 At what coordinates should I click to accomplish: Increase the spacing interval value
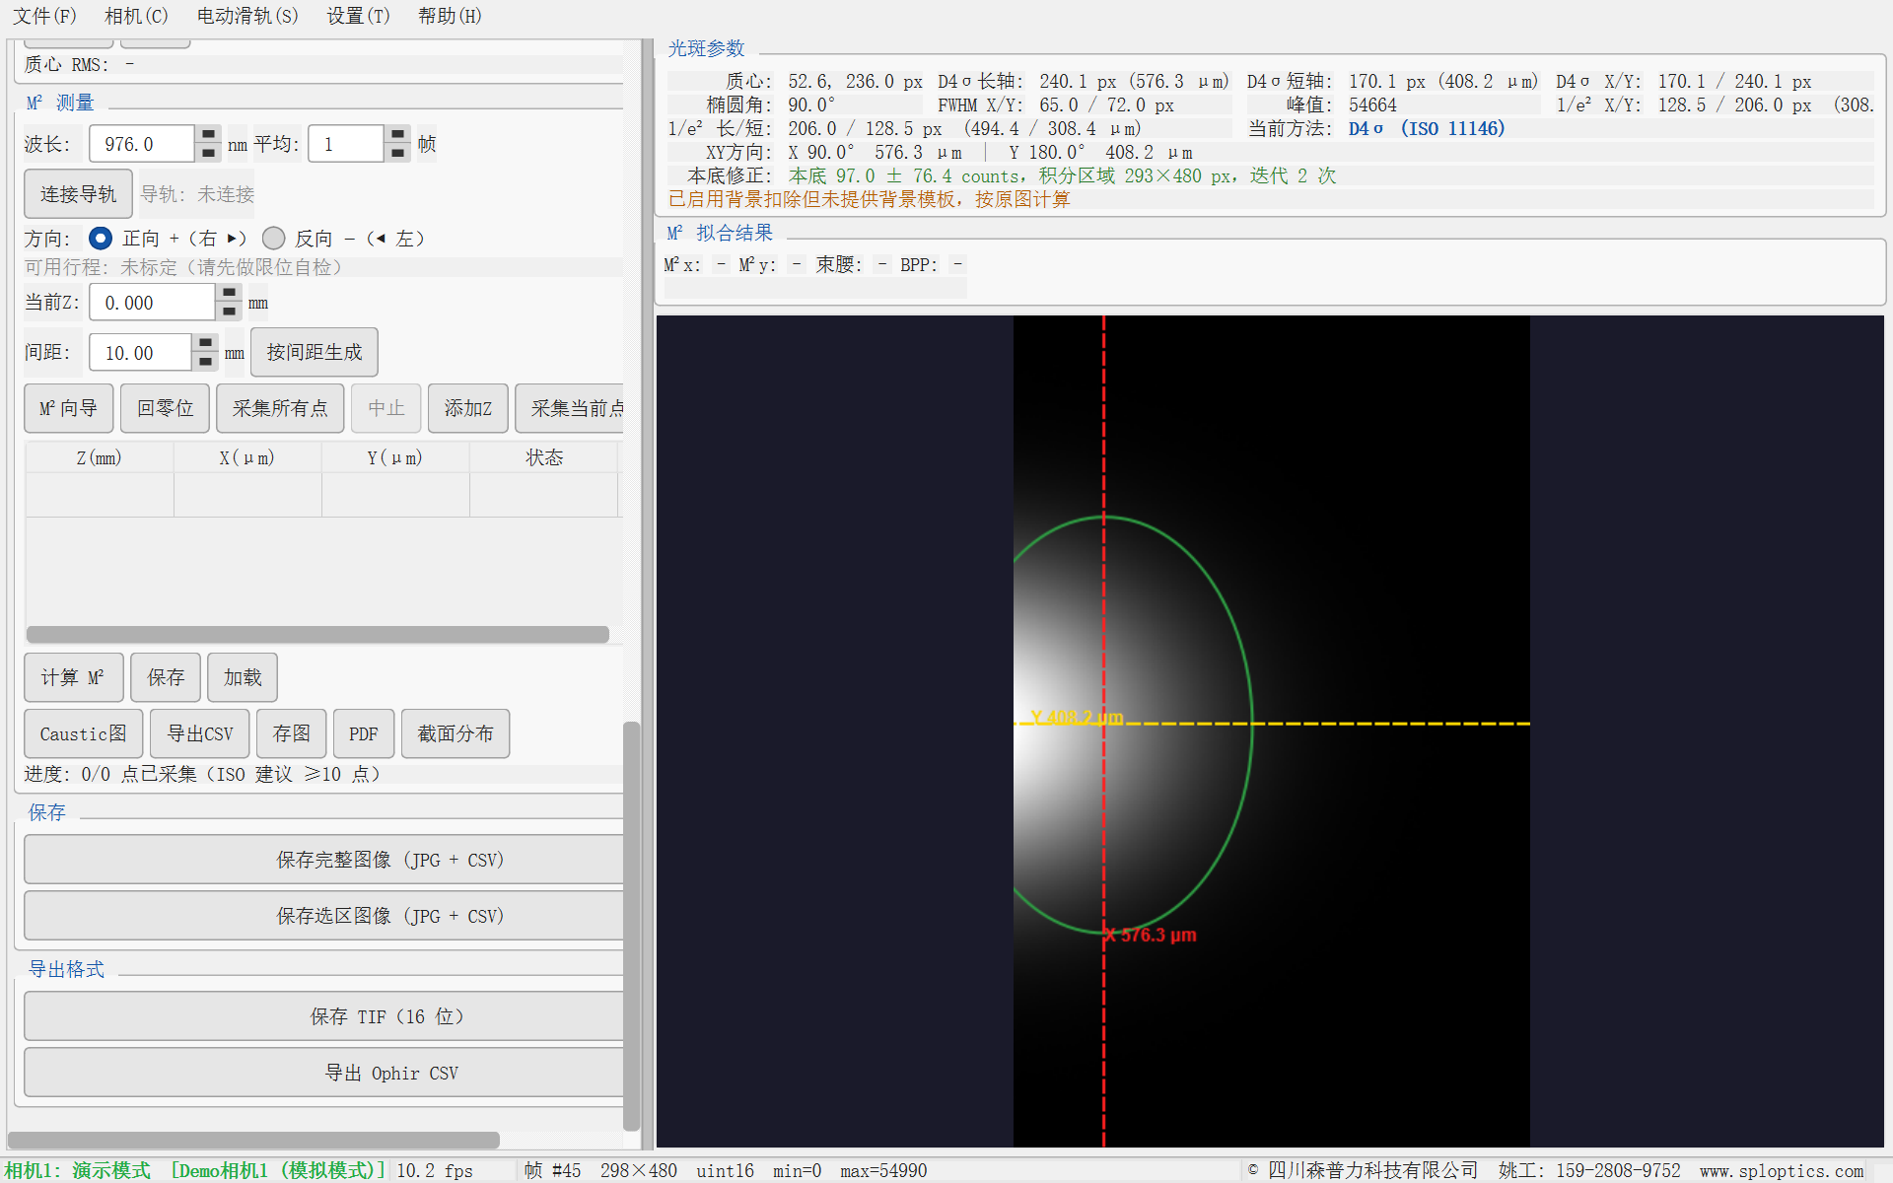click(x=205, y=342)
